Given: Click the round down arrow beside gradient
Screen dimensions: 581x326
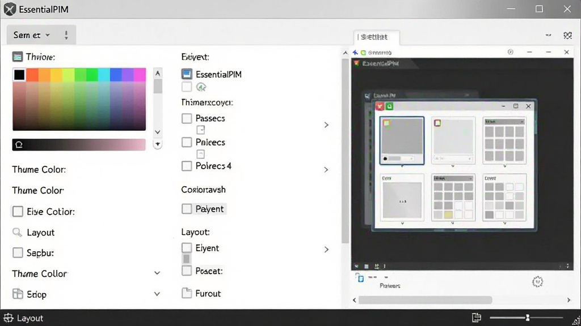Looking at the screenshot, I should pyautogui.click(x=158, y=144).
